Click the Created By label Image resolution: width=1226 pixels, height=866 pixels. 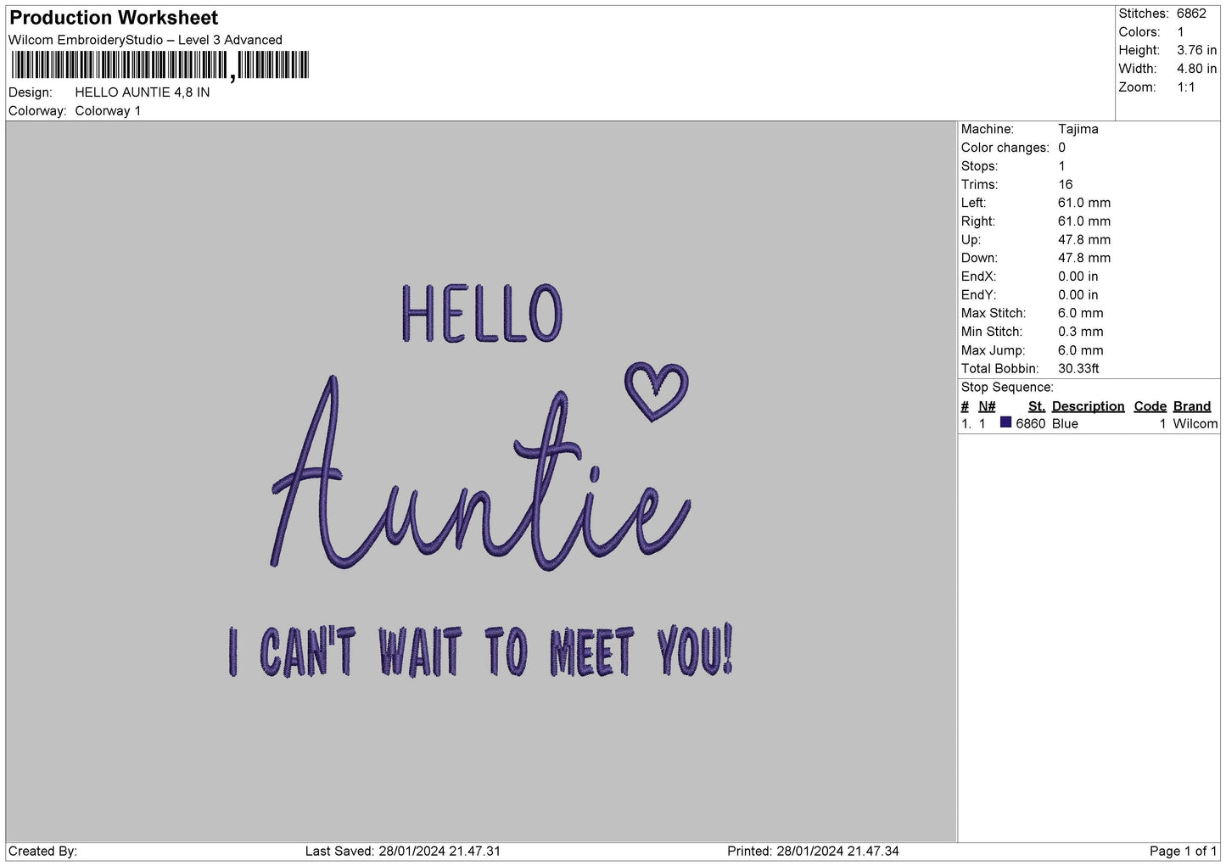coord(42,852)
